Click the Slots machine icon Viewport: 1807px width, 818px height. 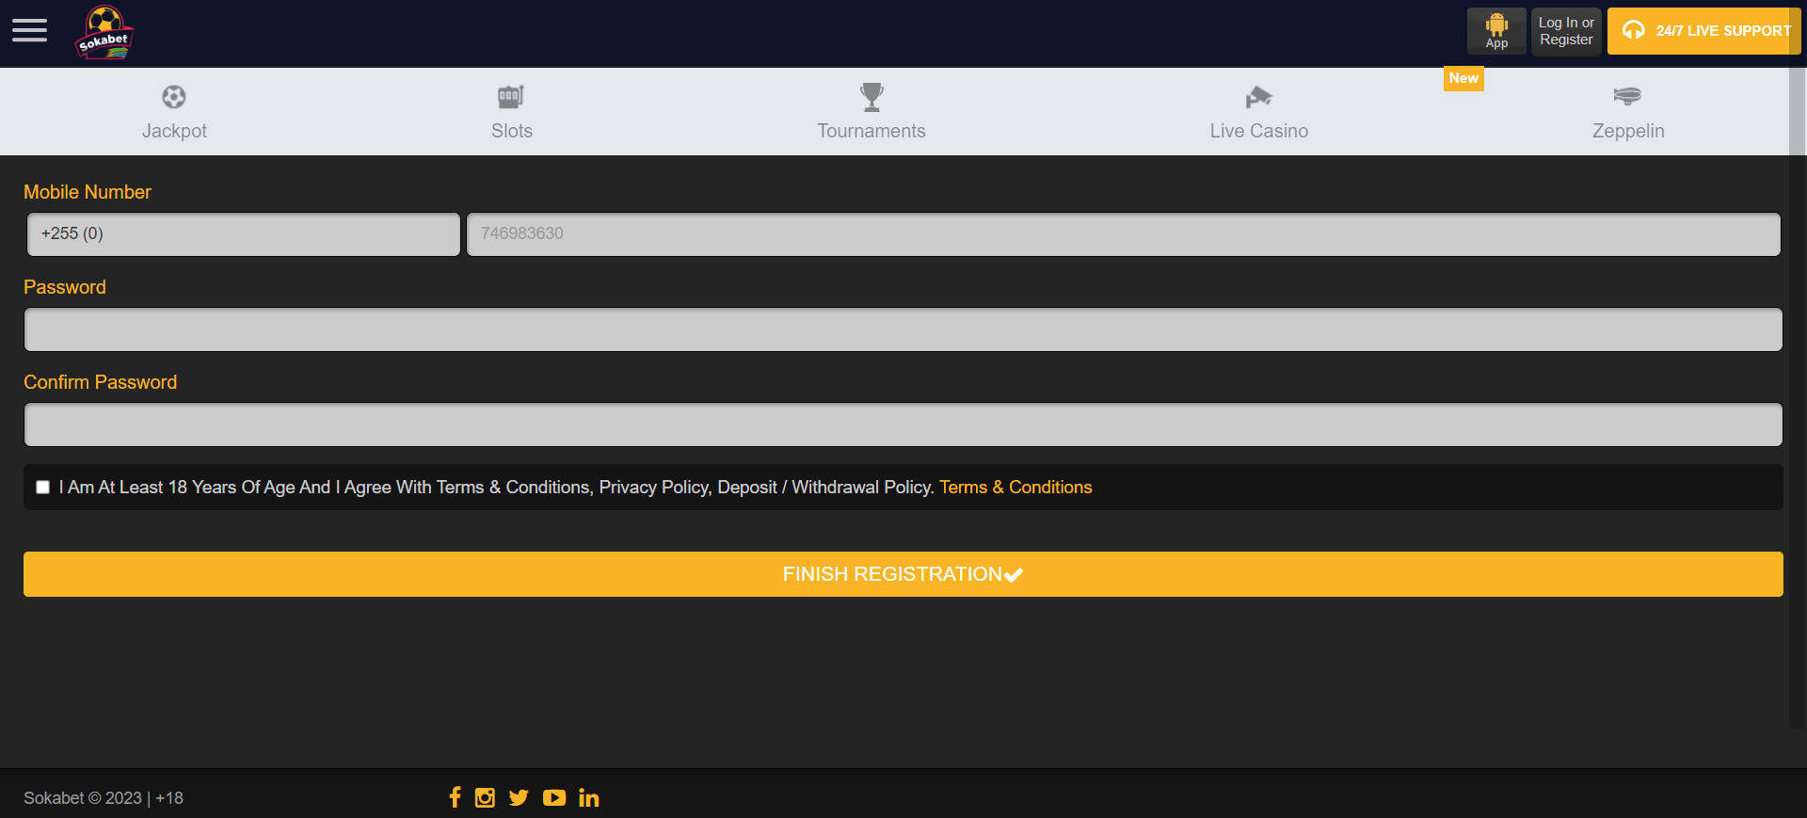click(510, 97)
